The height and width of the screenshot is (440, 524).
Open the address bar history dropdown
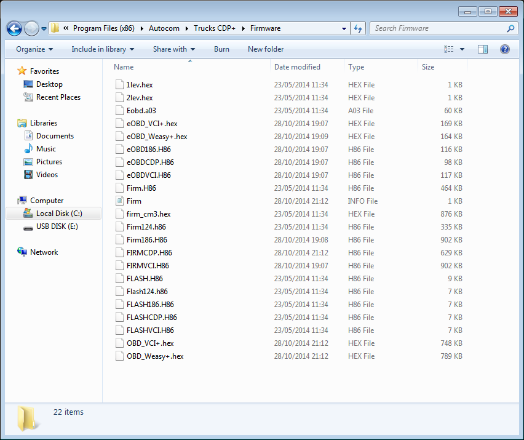point(344,29)
